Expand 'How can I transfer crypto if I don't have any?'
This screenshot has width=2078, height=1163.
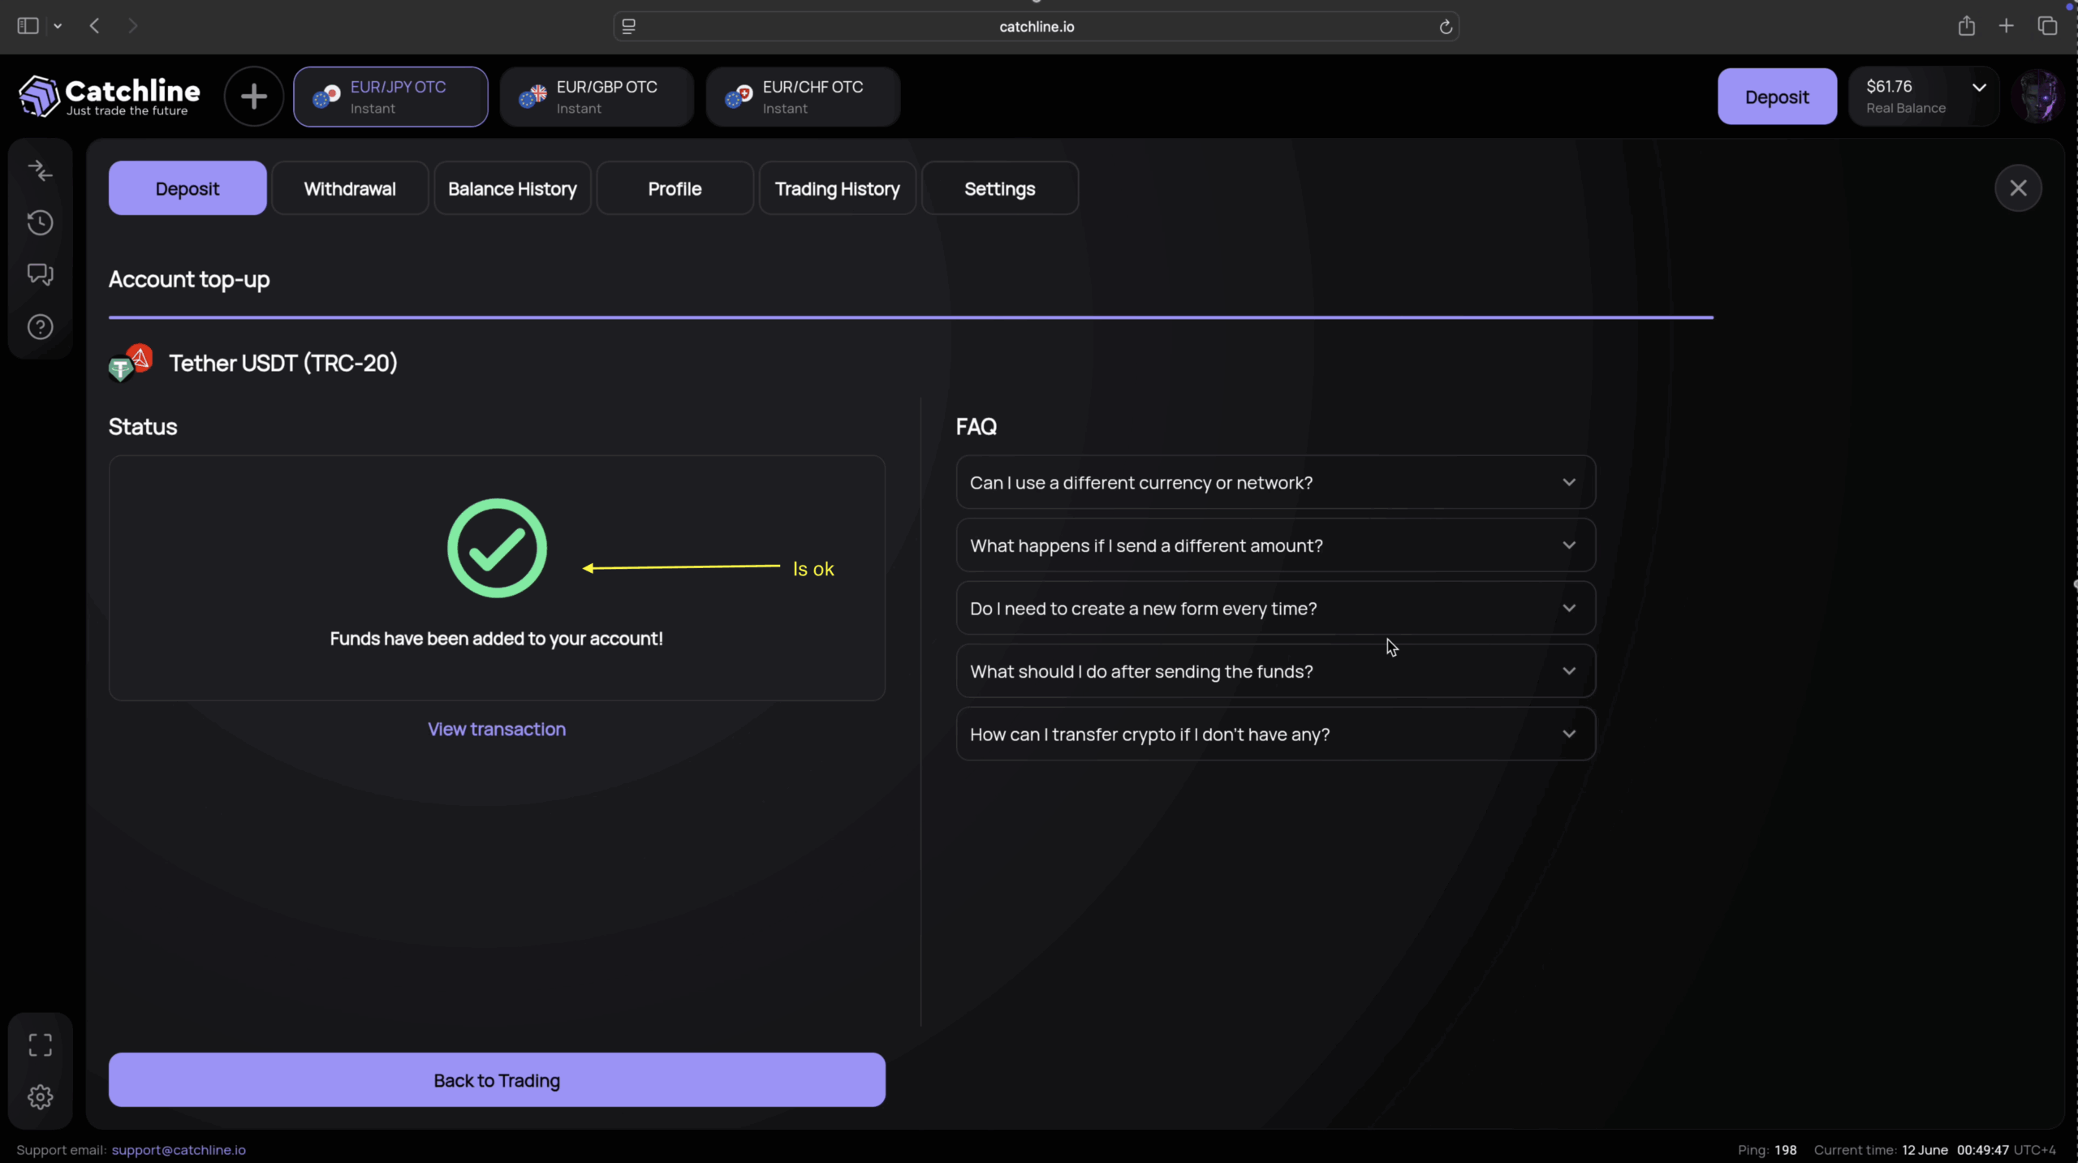[1274, 734]
